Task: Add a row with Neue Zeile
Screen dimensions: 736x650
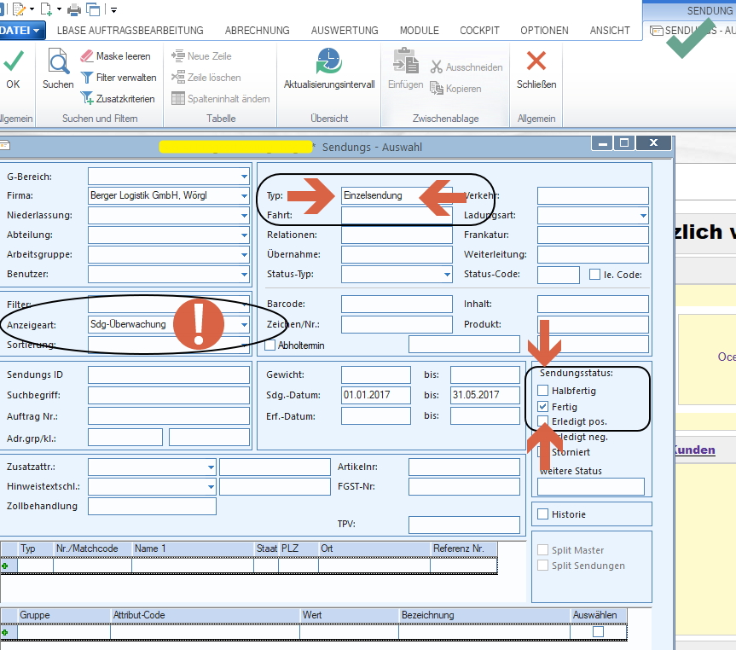Action: (201, 56)
